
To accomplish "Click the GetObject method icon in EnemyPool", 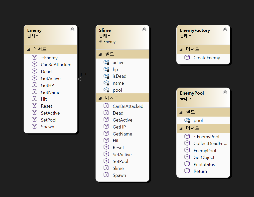I will point(187,157).
